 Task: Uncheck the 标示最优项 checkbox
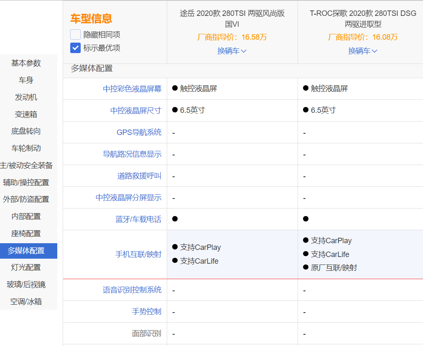click(76, 48)
